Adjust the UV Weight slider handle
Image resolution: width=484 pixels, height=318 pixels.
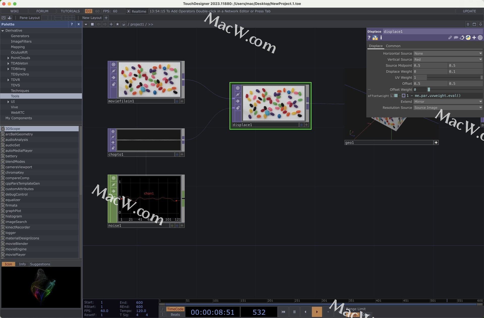(x=481, y=77)
